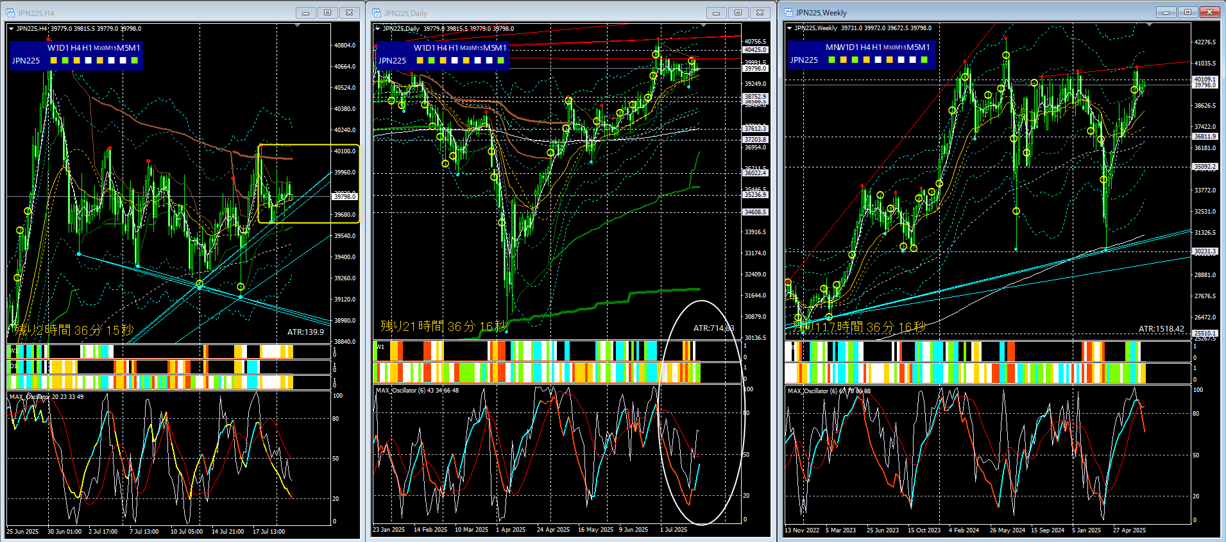Viewport: 1226px width, 542px height.
Task: Click the M1 green signal square in Weekly window
Action: (924, 60)
